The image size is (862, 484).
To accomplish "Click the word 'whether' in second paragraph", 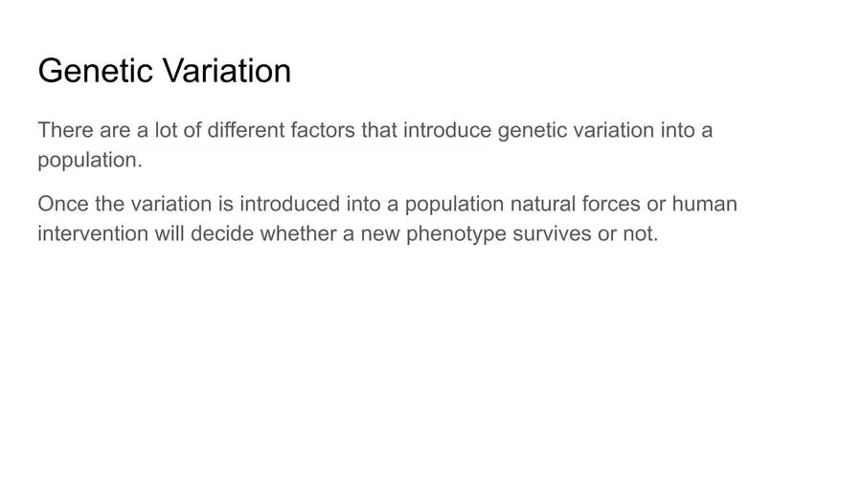I will pyautogui.click(x=299, y=233).
